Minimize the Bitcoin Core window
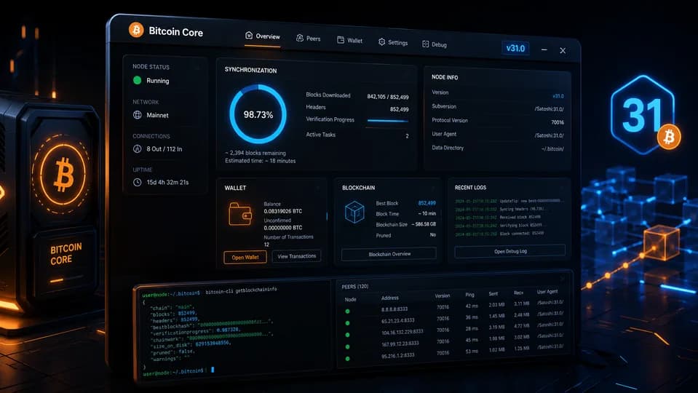The height and width of the screenshot is (393, 698). (x=544, y=49)
